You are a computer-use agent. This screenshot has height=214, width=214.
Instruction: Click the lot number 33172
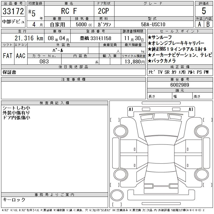point(13,11)
